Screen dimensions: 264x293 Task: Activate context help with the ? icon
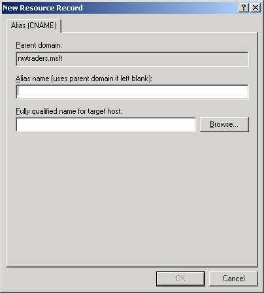tap(244, 8)
